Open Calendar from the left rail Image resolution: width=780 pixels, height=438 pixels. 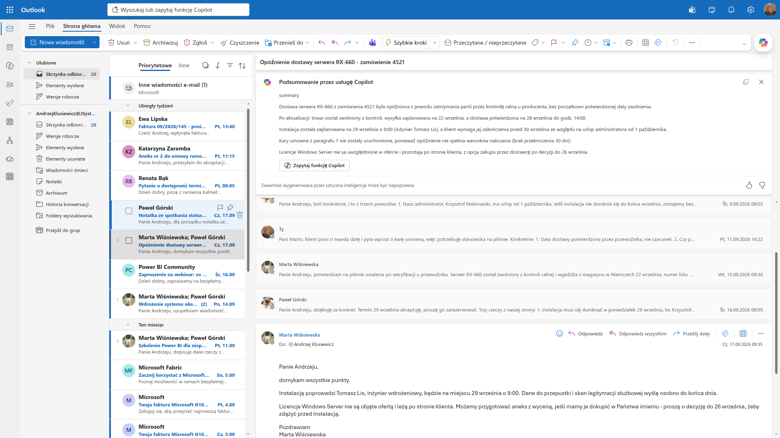[10, 47]
